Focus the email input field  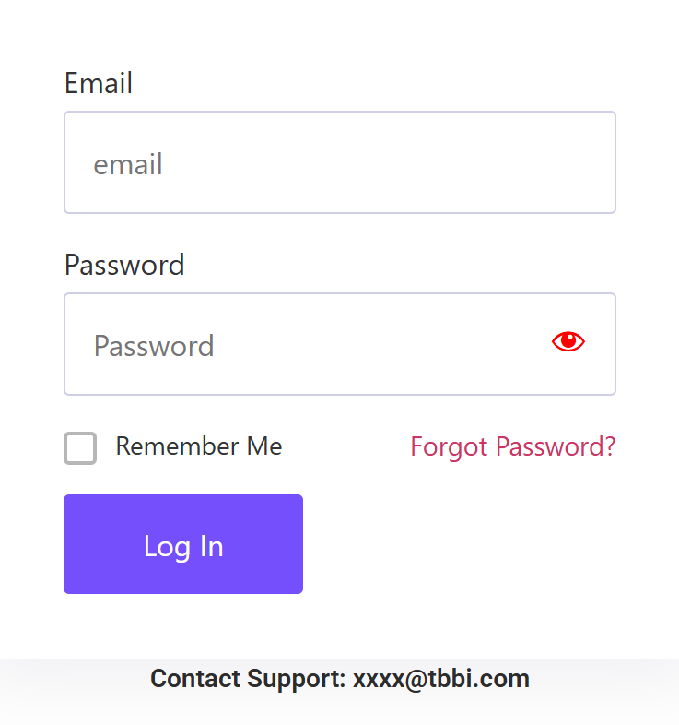click(339, 162)
